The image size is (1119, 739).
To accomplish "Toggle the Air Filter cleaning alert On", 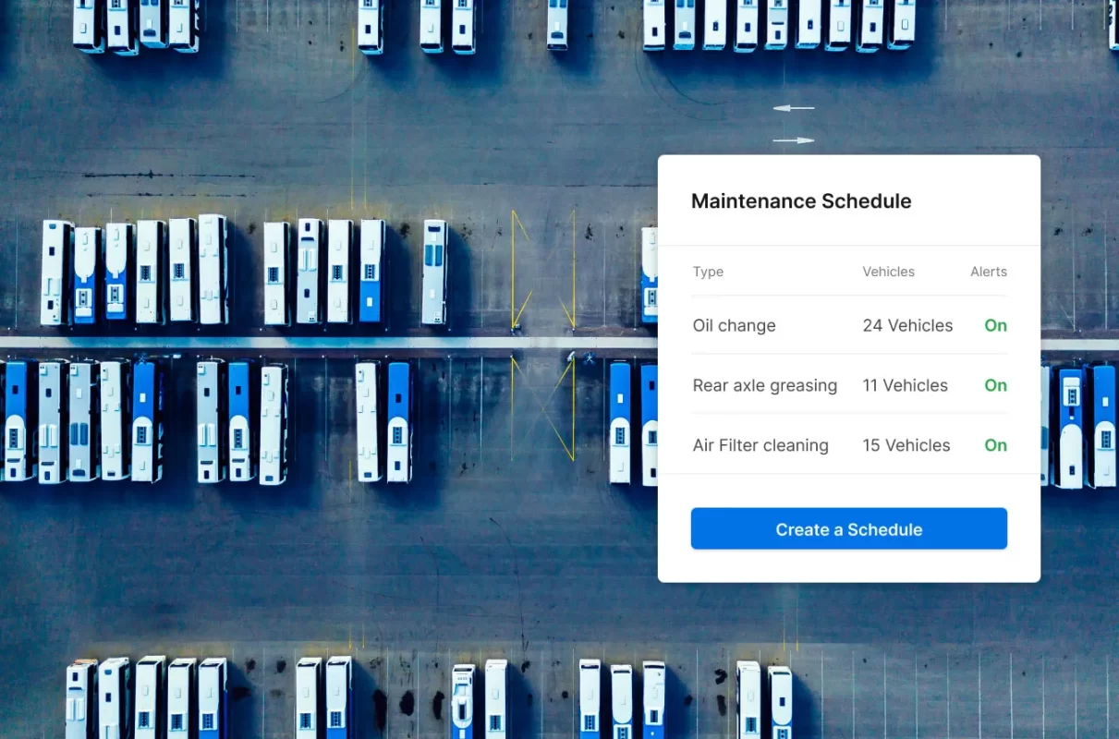I will tap(995, 445).
